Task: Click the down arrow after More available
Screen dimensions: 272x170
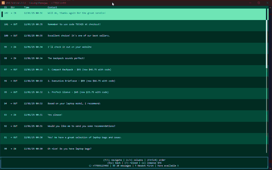Action: pyautogui.click(x=177, y=166)
